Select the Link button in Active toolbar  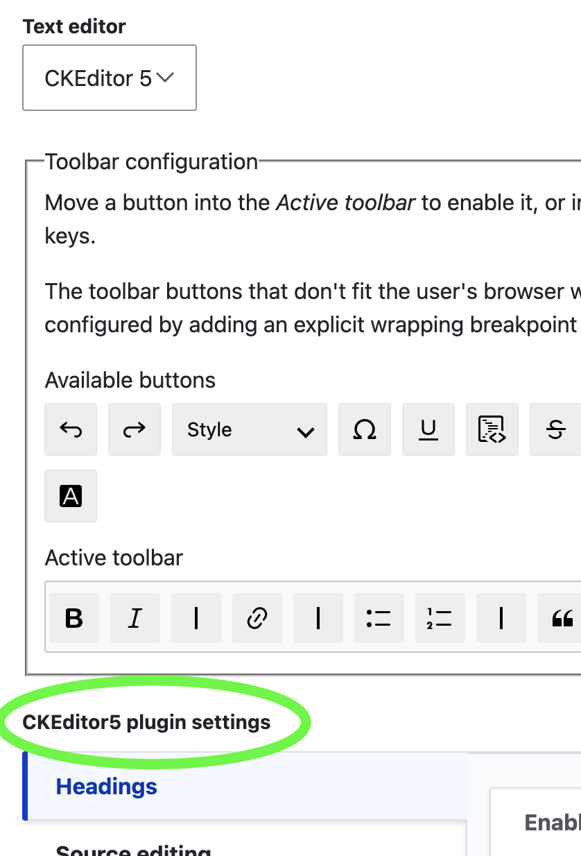257,618
